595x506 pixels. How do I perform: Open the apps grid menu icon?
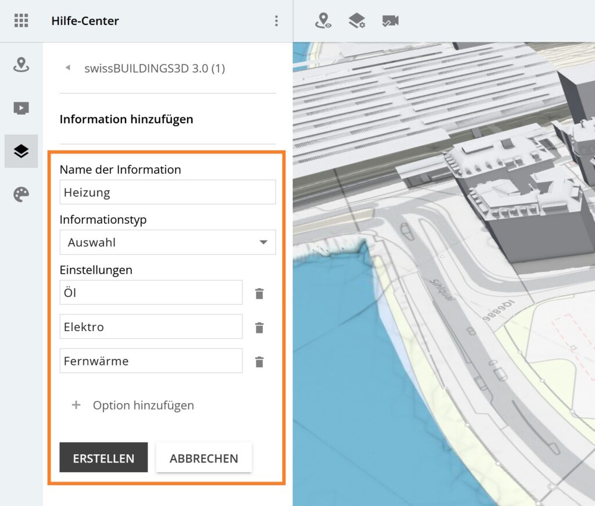[x=21, y=21]
